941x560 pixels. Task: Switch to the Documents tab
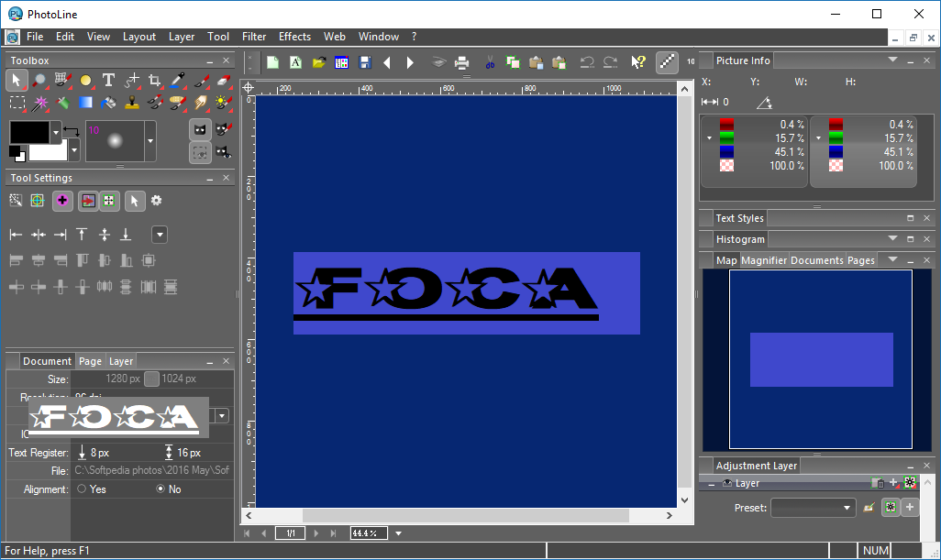pos(817,260)
